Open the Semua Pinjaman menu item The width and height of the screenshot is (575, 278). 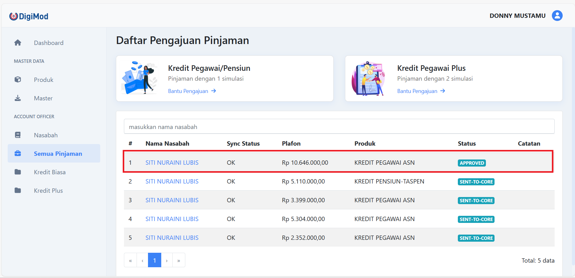(58, 154)
